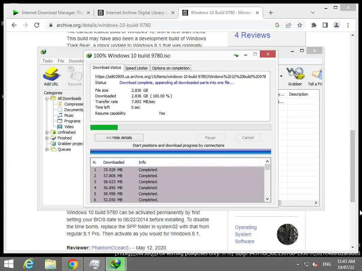The height and width of the screenshot is (271, 362).
Task: Click the blue connections progress bar
Action: pyautogui.click(x=180, y=151)
